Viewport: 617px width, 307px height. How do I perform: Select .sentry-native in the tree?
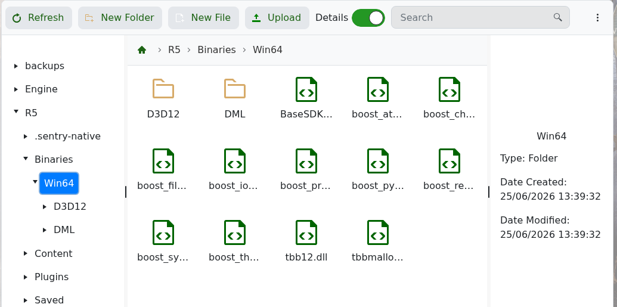click(x=68, y=136)
